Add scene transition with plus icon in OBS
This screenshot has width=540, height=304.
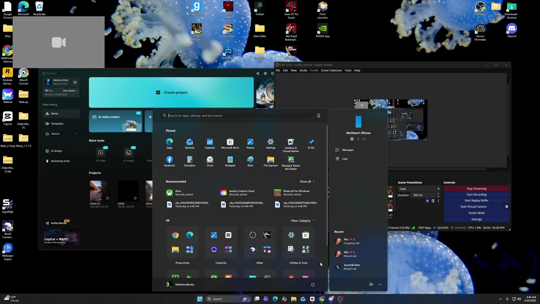pos(427,201)
